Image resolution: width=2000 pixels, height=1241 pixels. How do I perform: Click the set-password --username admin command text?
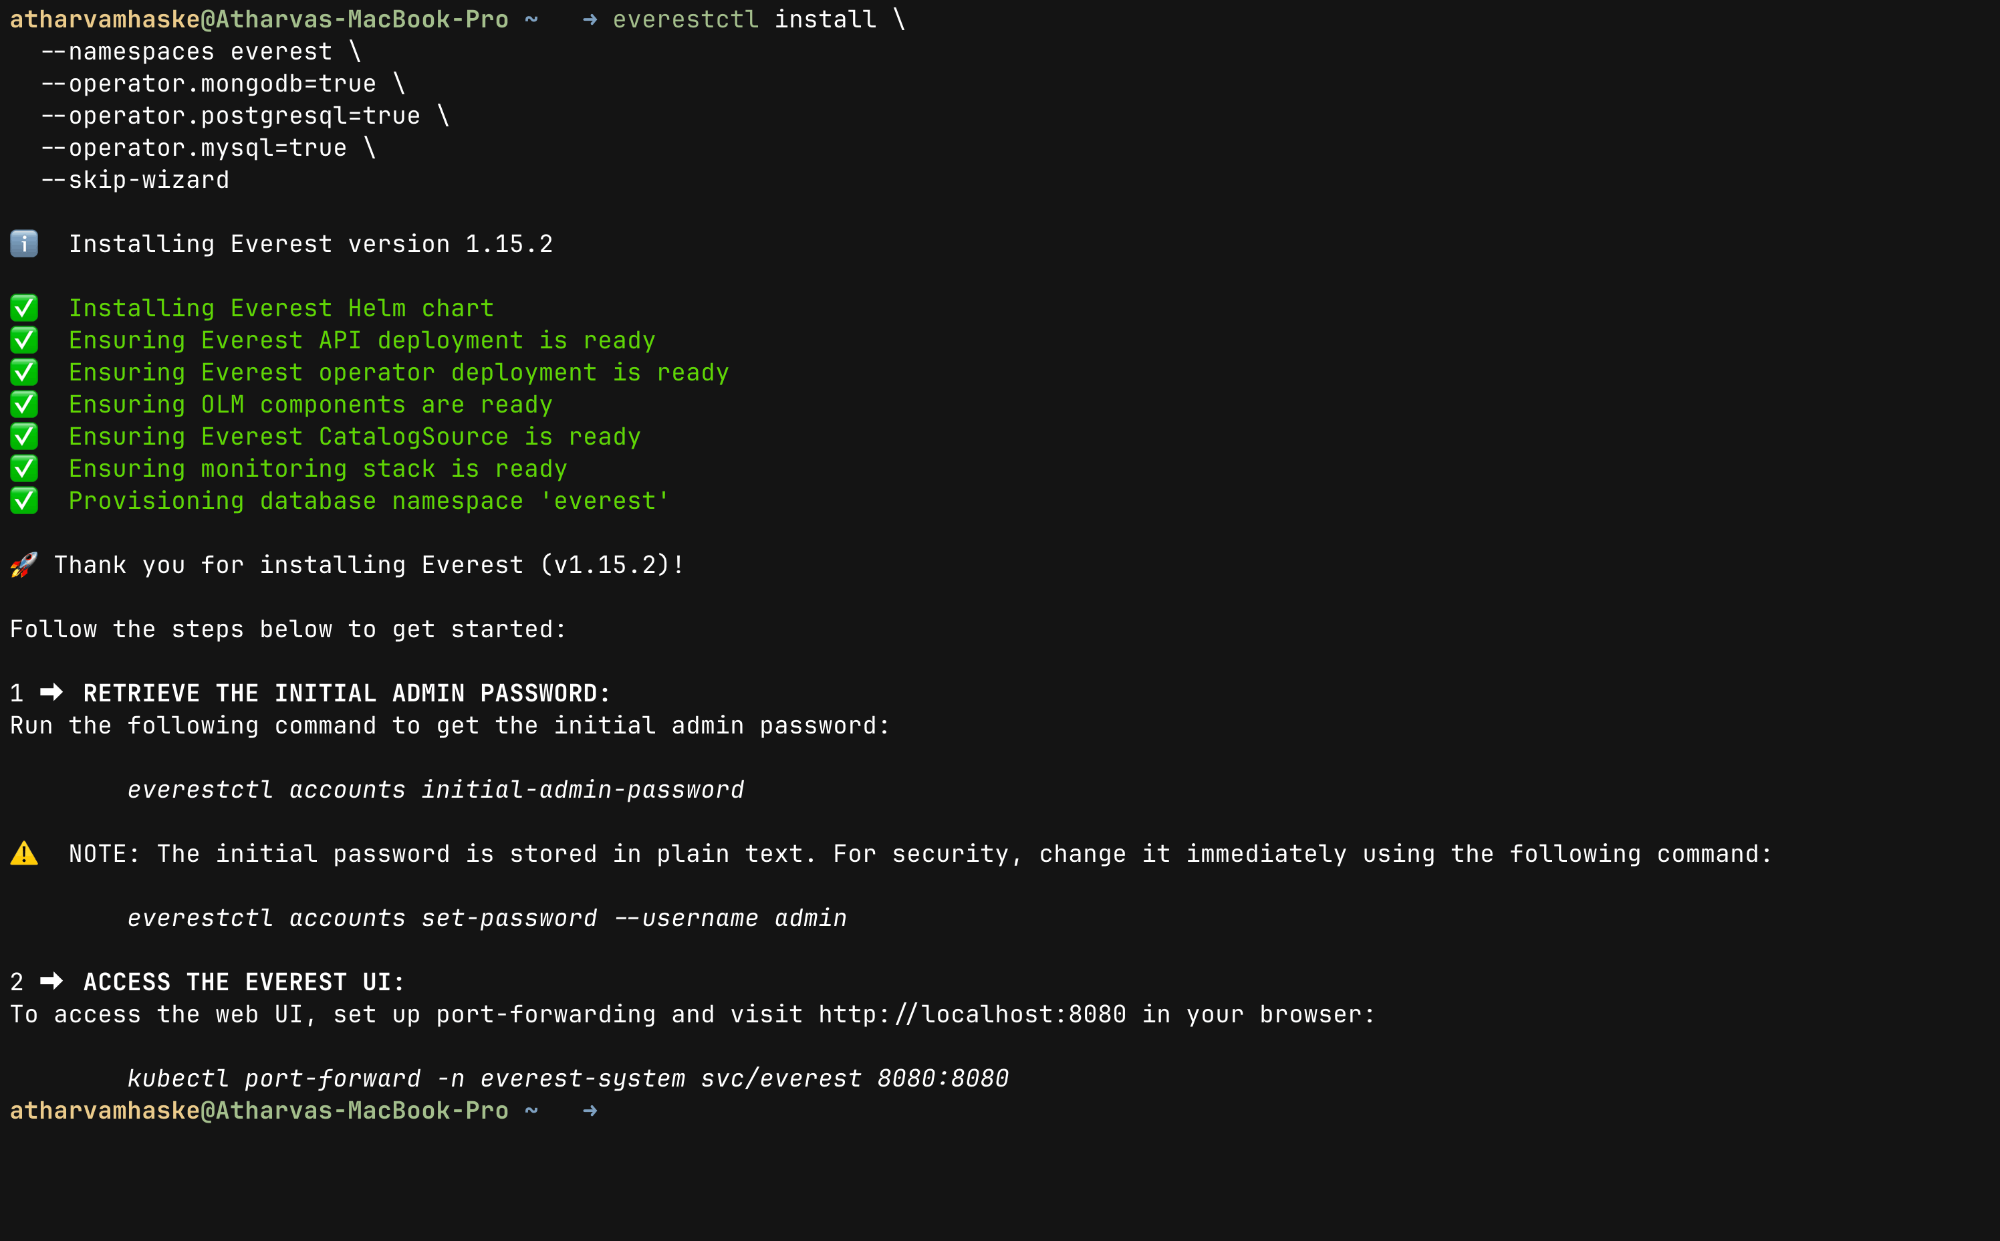click(x=634, y=917)
